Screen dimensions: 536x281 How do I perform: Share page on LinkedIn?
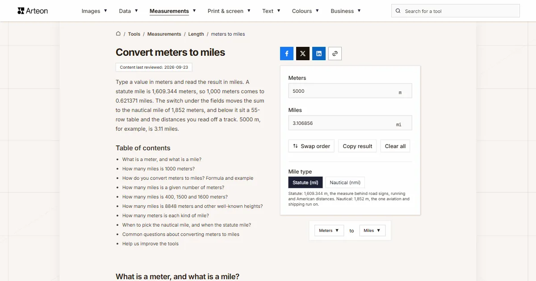click(x=319, y=54)
